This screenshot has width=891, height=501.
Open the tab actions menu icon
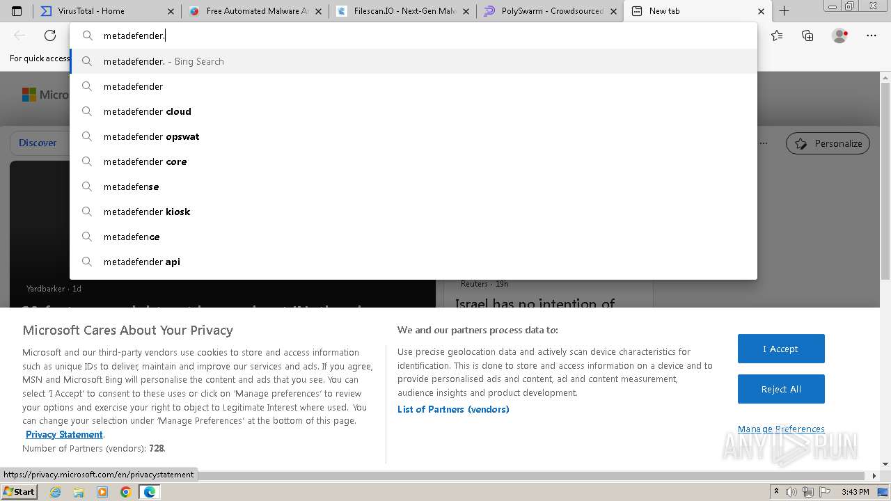[17, 11]
